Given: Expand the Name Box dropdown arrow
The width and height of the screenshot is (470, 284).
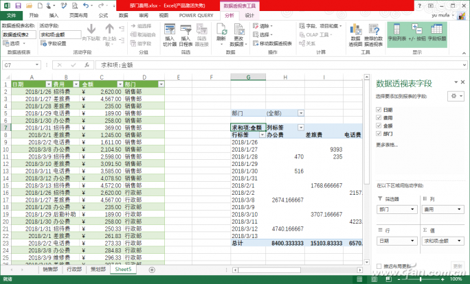Looking at the screenshot, I should [37, 65].
